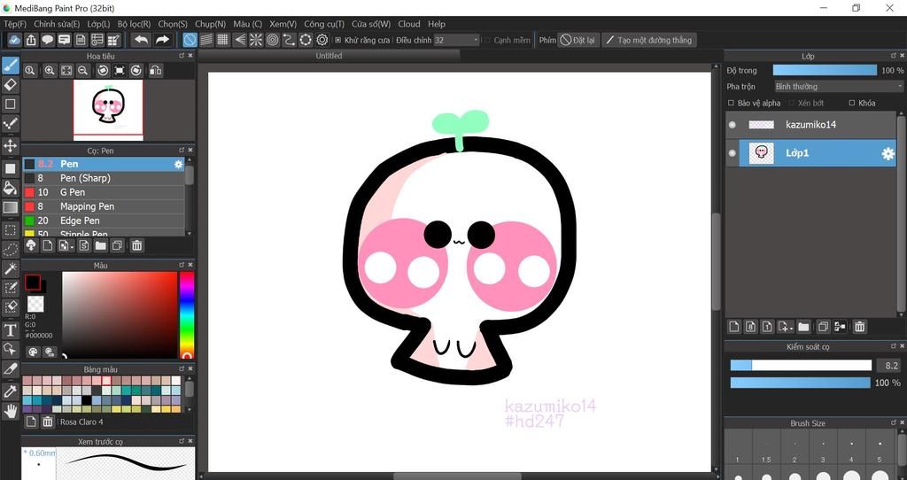Add a new layer in Lớp panel
907x480 pixels.
[x=734, y=327]
